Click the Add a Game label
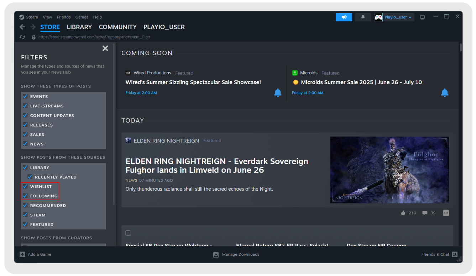Screen dimensions: 476x276 [x=40, y=254]
